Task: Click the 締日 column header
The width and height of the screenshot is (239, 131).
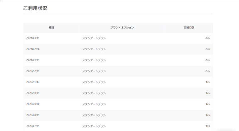Action: [x=51, y=28]
